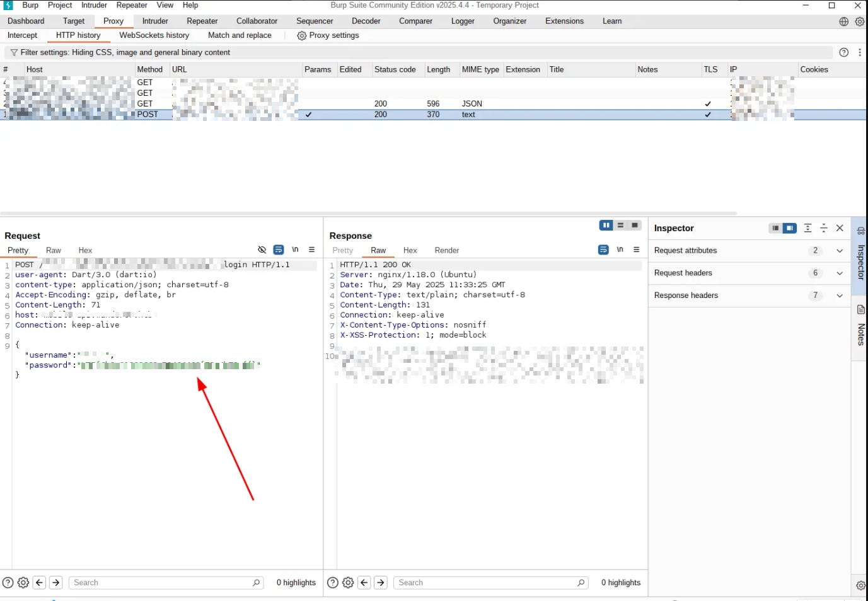The image size is (868, 601).
Task: Open WebSockets history subtab
Action: click(154, 36)
